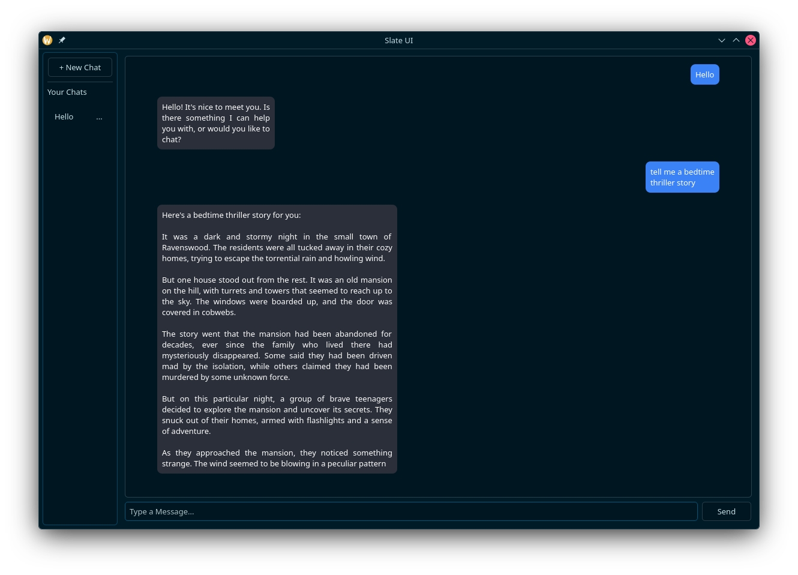Image resolution: width=798 pixels, height=575 pixels.
Task: Open chat options via the ellipsis beside Hello
Action: (99, 117)
